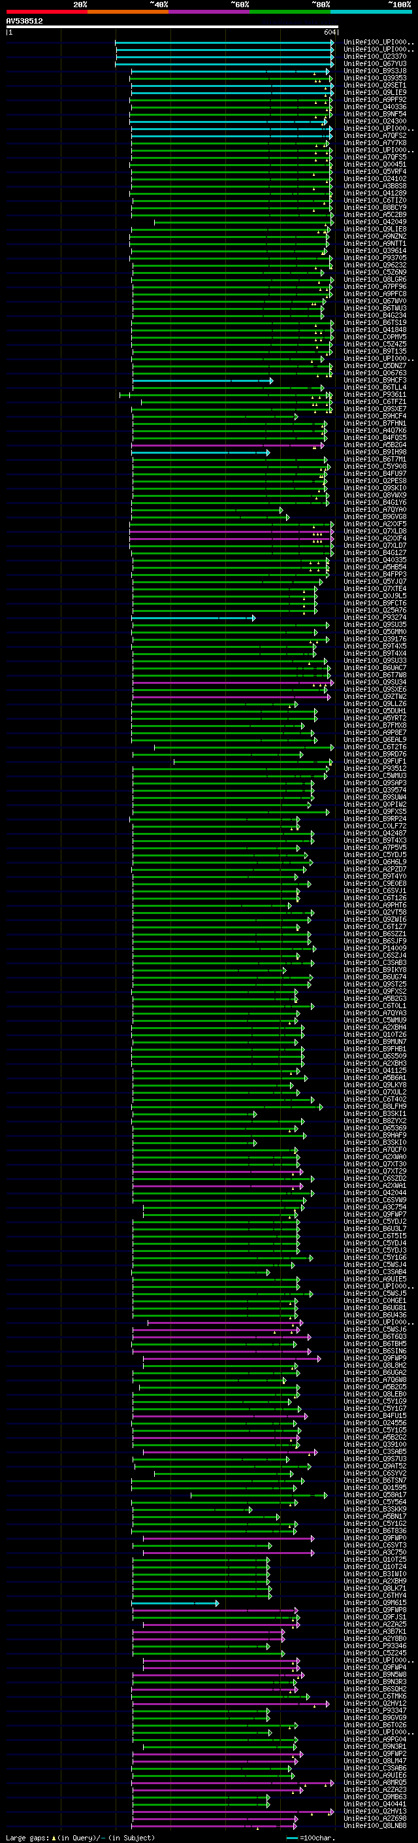Screen dimensions: 418x1843
Task: Select hit label UniRef100_B8BCY9
Action: click(x=374, y=208)
